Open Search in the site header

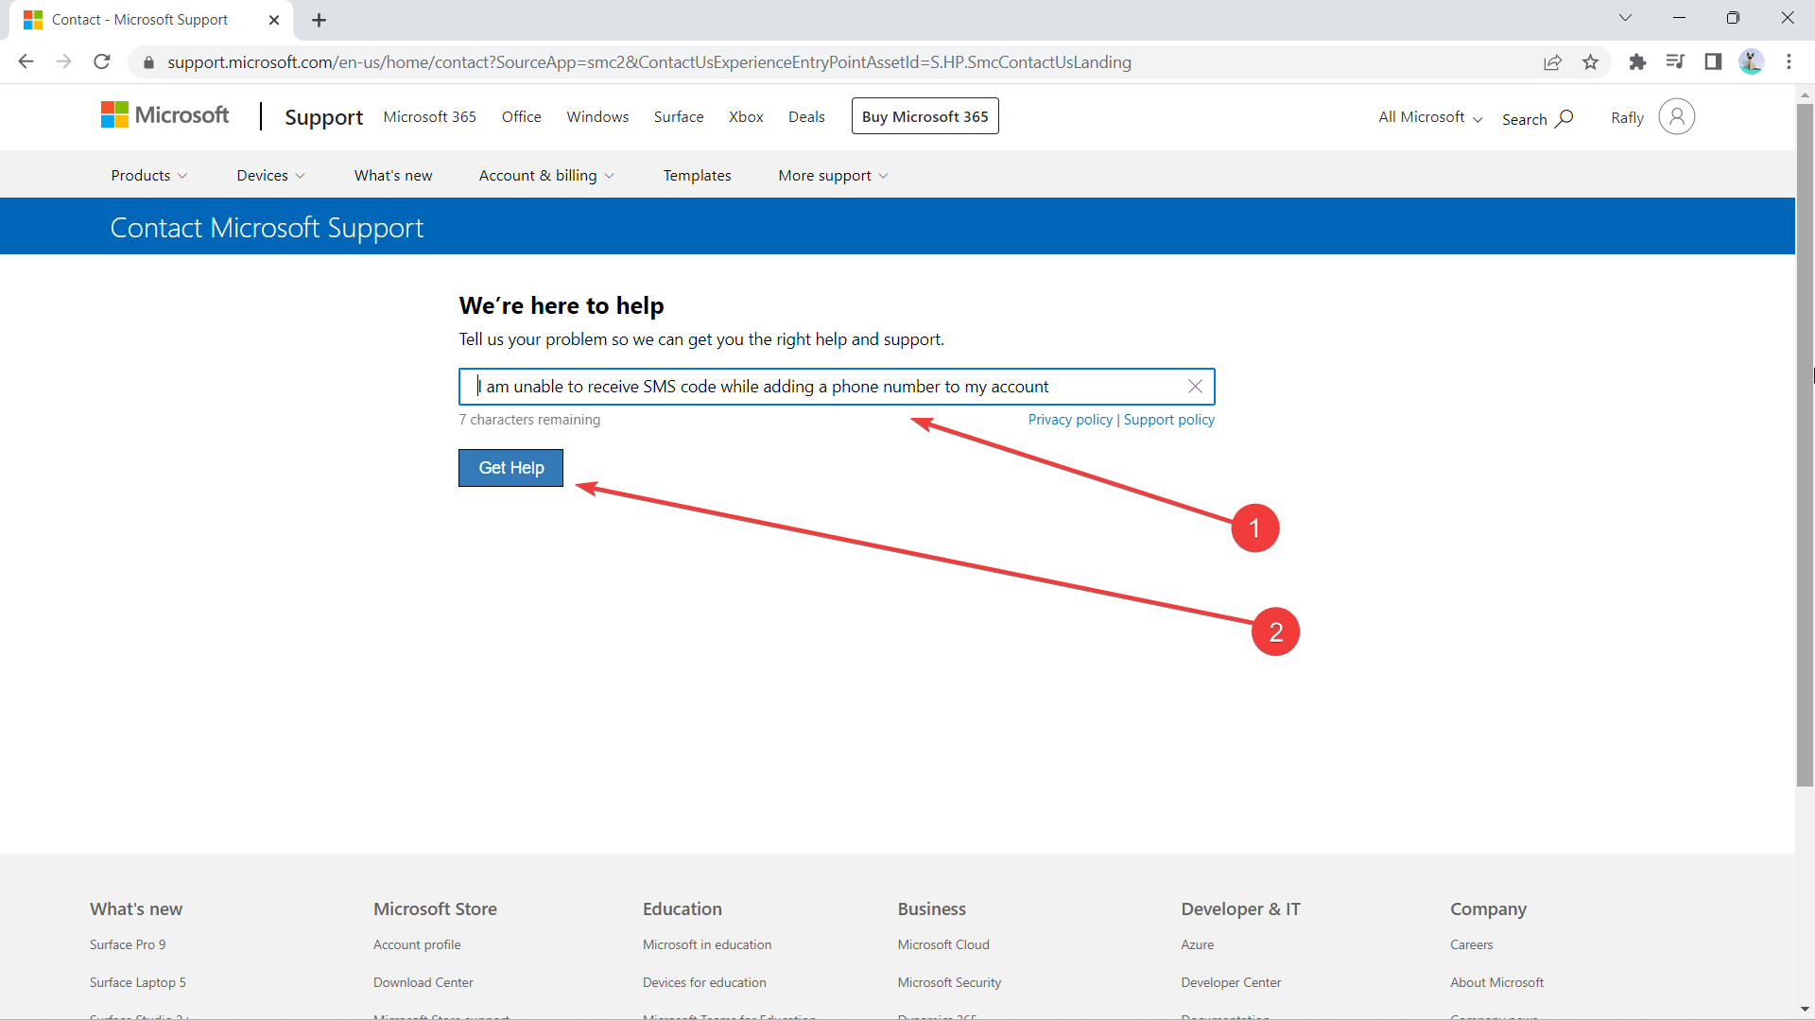click(x=1537, y=118)
